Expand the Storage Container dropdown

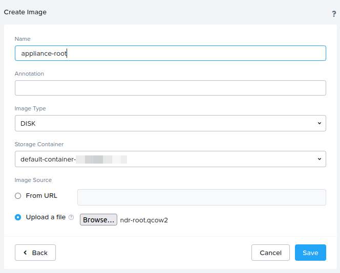pyautogui.click(x=170, y=159)
